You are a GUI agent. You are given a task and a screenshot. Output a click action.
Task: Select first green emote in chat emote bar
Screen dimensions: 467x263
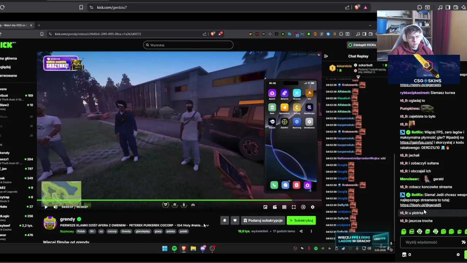point(404,232)
